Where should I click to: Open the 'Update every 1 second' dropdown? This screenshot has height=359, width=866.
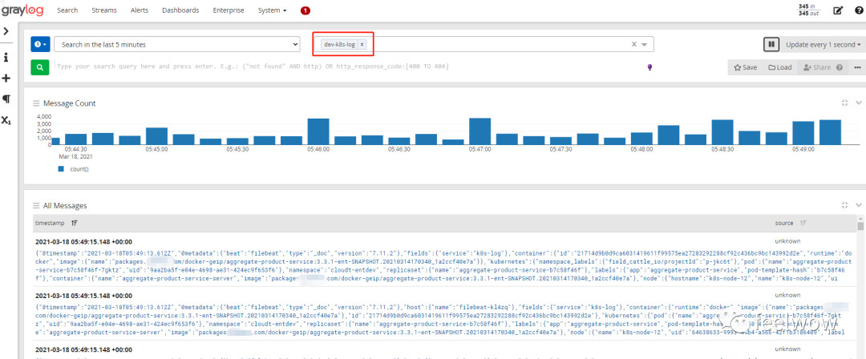pos(823,44)
